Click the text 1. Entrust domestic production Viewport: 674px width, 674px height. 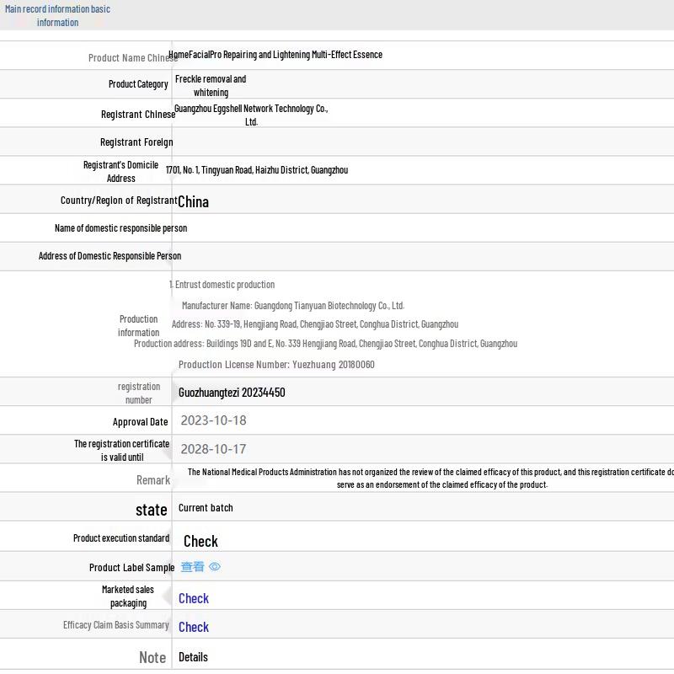click(x=222, y=285)
